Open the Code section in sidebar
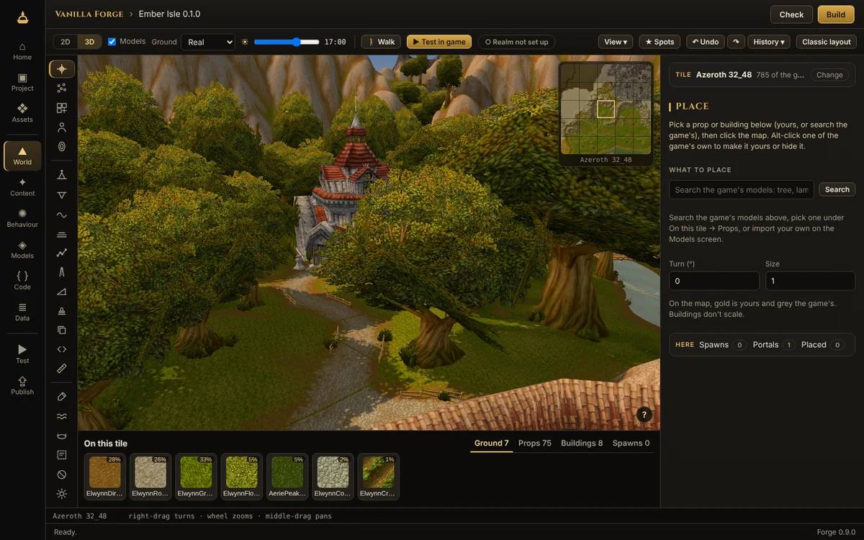The height and width of the screenshot is (540, 864). click(22, 281)
